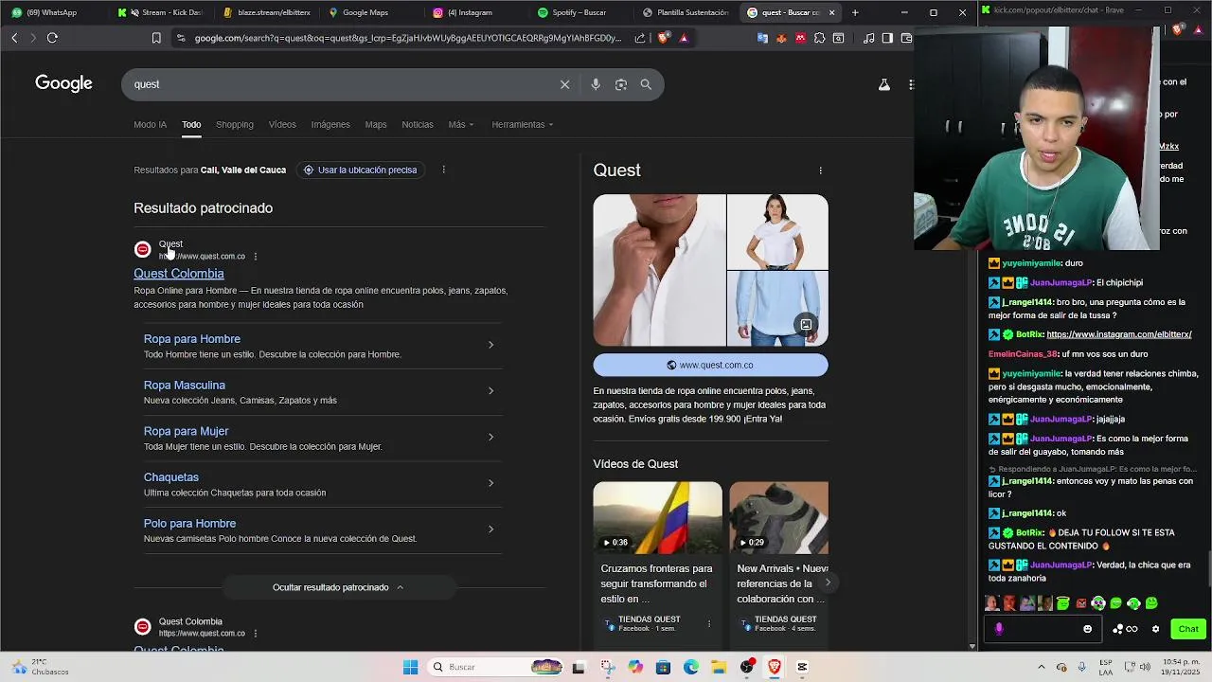Click purple microphone icon in chat input
1212x682 pixels.
tap(999, 629)
